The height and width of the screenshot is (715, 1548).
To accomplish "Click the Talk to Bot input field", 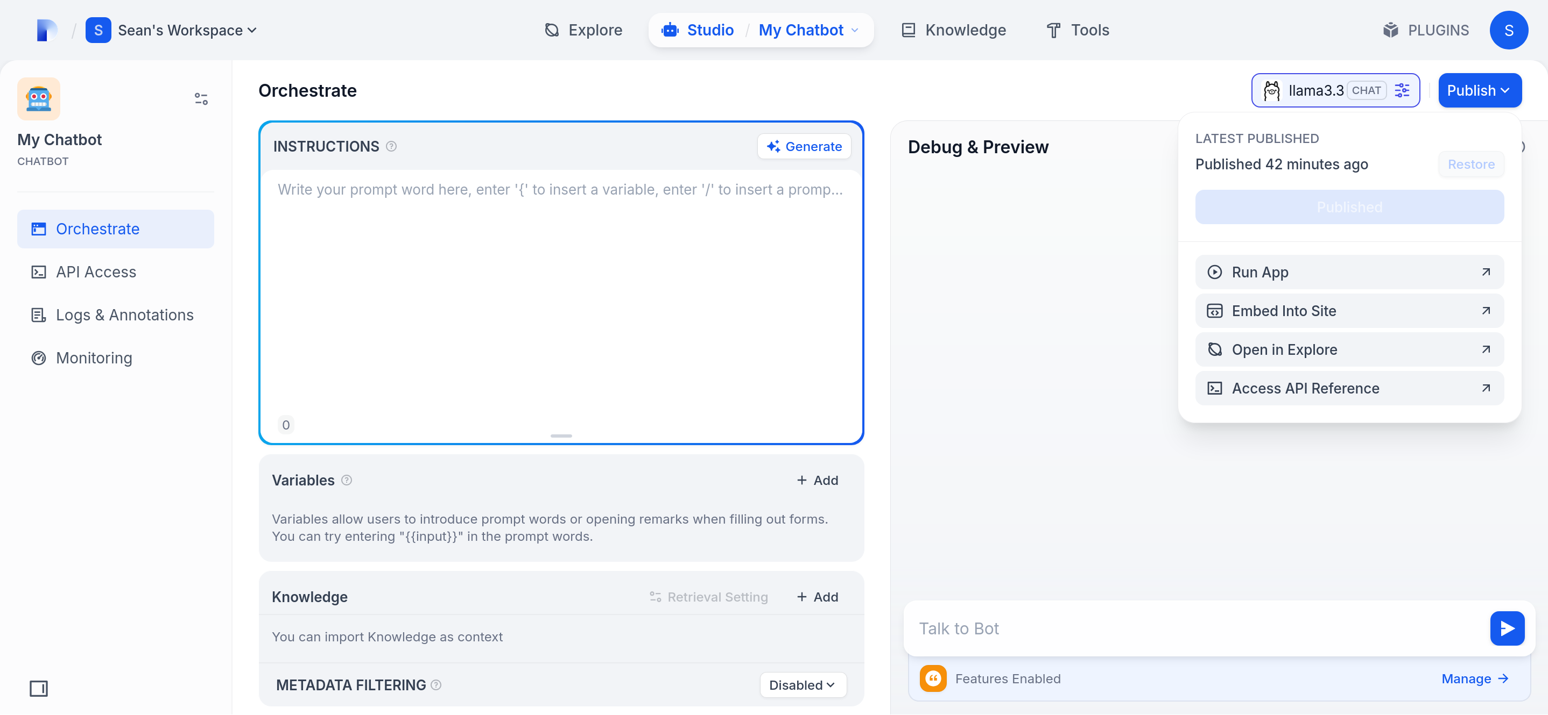I will (1196, 628).
